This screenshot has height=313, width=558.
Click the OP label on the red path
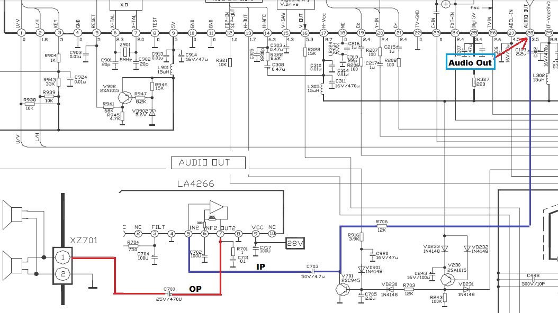point(195,289)
